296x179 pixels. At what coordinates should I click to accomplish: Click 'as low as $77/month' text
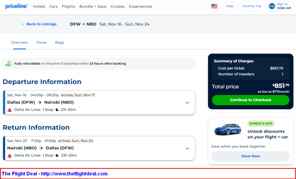tap(273, 92)
